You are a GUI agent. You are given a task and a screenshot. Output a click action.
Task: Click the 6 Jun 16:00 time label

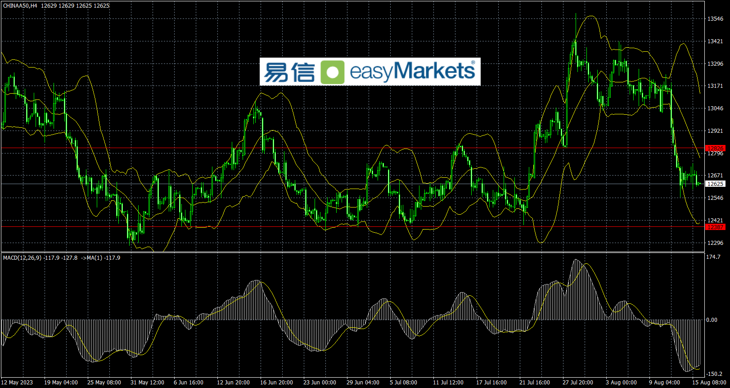point(189,383)
